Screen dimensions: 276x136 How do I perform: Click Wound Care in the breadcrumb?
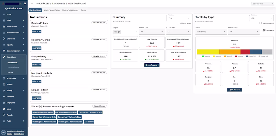point(43,4)
